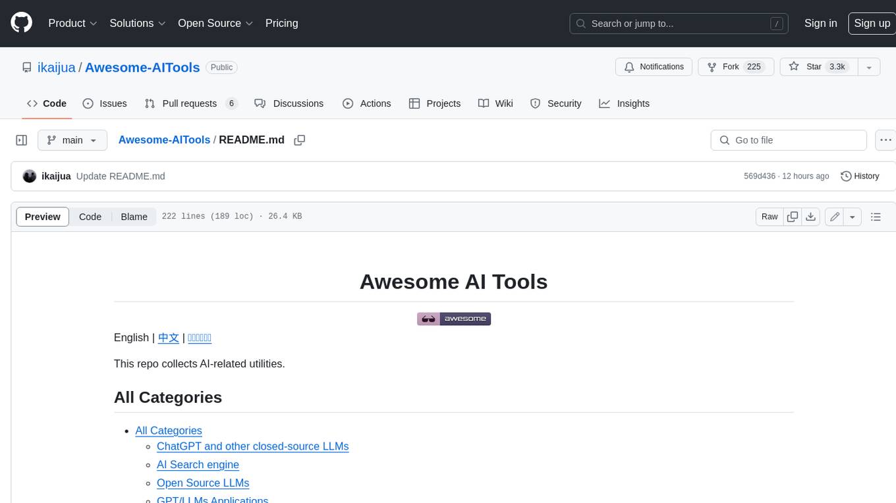Open more edit options dropdown arrow
Viewport: 896px width, 503px height.
point(853,217)
